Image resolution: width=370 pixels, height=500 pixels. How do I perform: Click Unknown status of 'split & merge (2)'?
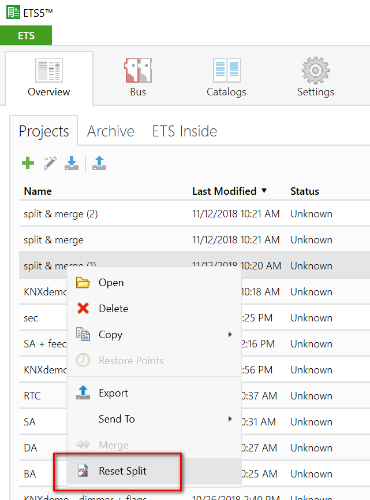click(311, 214)
